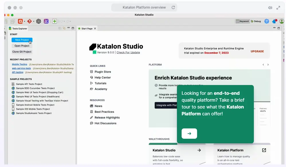286x167 pixels.
Task: Switch to the Debug perspective
Action: (x=256, y=21)
